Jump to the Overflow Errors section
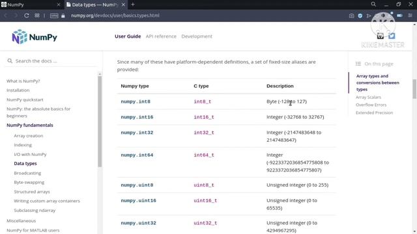 (371, 105)
